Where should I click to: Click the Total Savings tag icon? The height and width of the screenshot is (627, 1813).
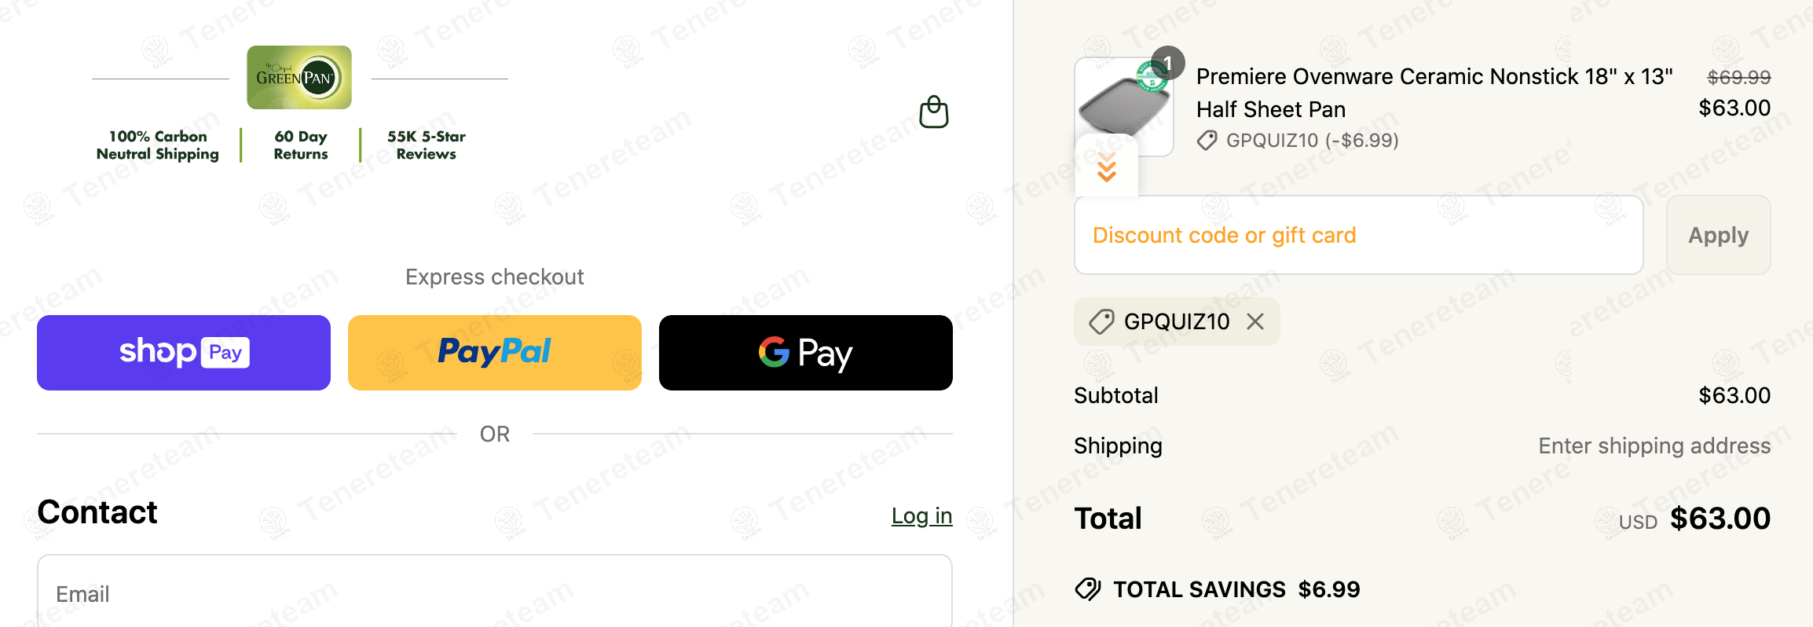tap(1088, 588)
